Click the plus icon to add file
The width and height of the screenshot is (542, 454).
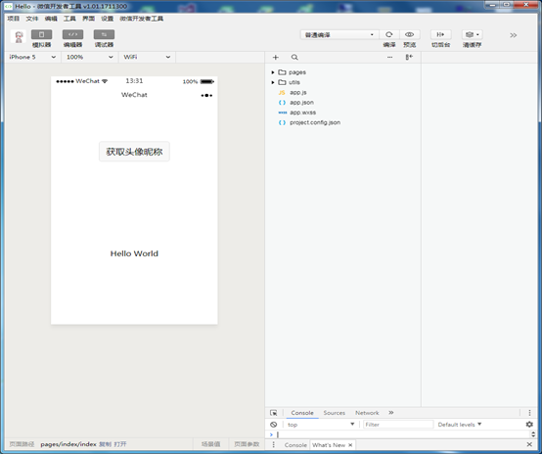click(x=276, y=58)
